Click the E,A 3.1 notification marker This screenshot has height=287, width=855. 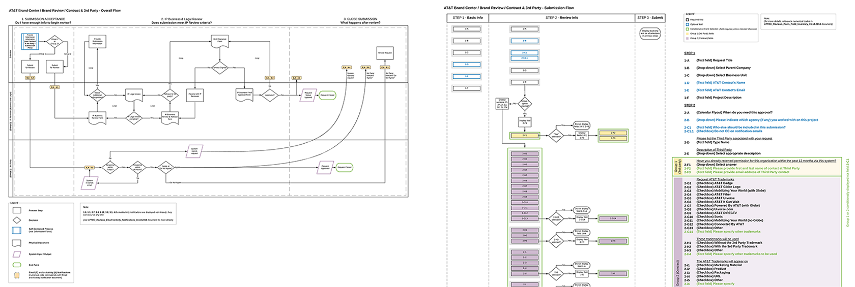point(297,78)
